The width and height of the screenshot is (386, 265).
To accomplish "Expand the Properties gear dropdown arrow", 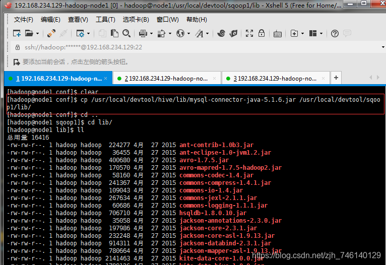I will point(88,33).
